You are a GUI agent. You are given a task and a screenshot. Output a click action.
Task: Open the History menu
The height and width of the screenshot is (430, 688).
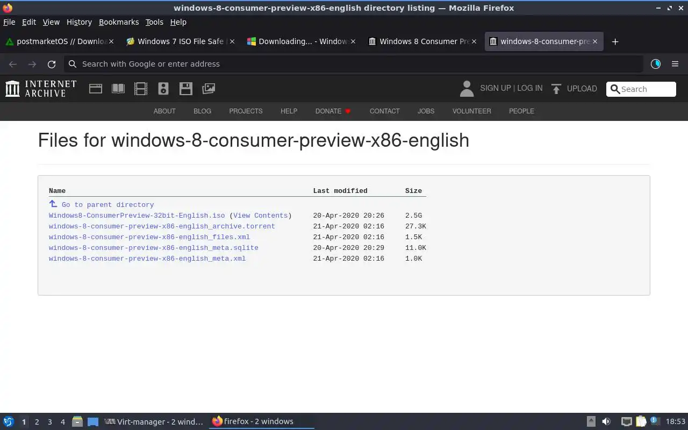click(x=79, y=22)
